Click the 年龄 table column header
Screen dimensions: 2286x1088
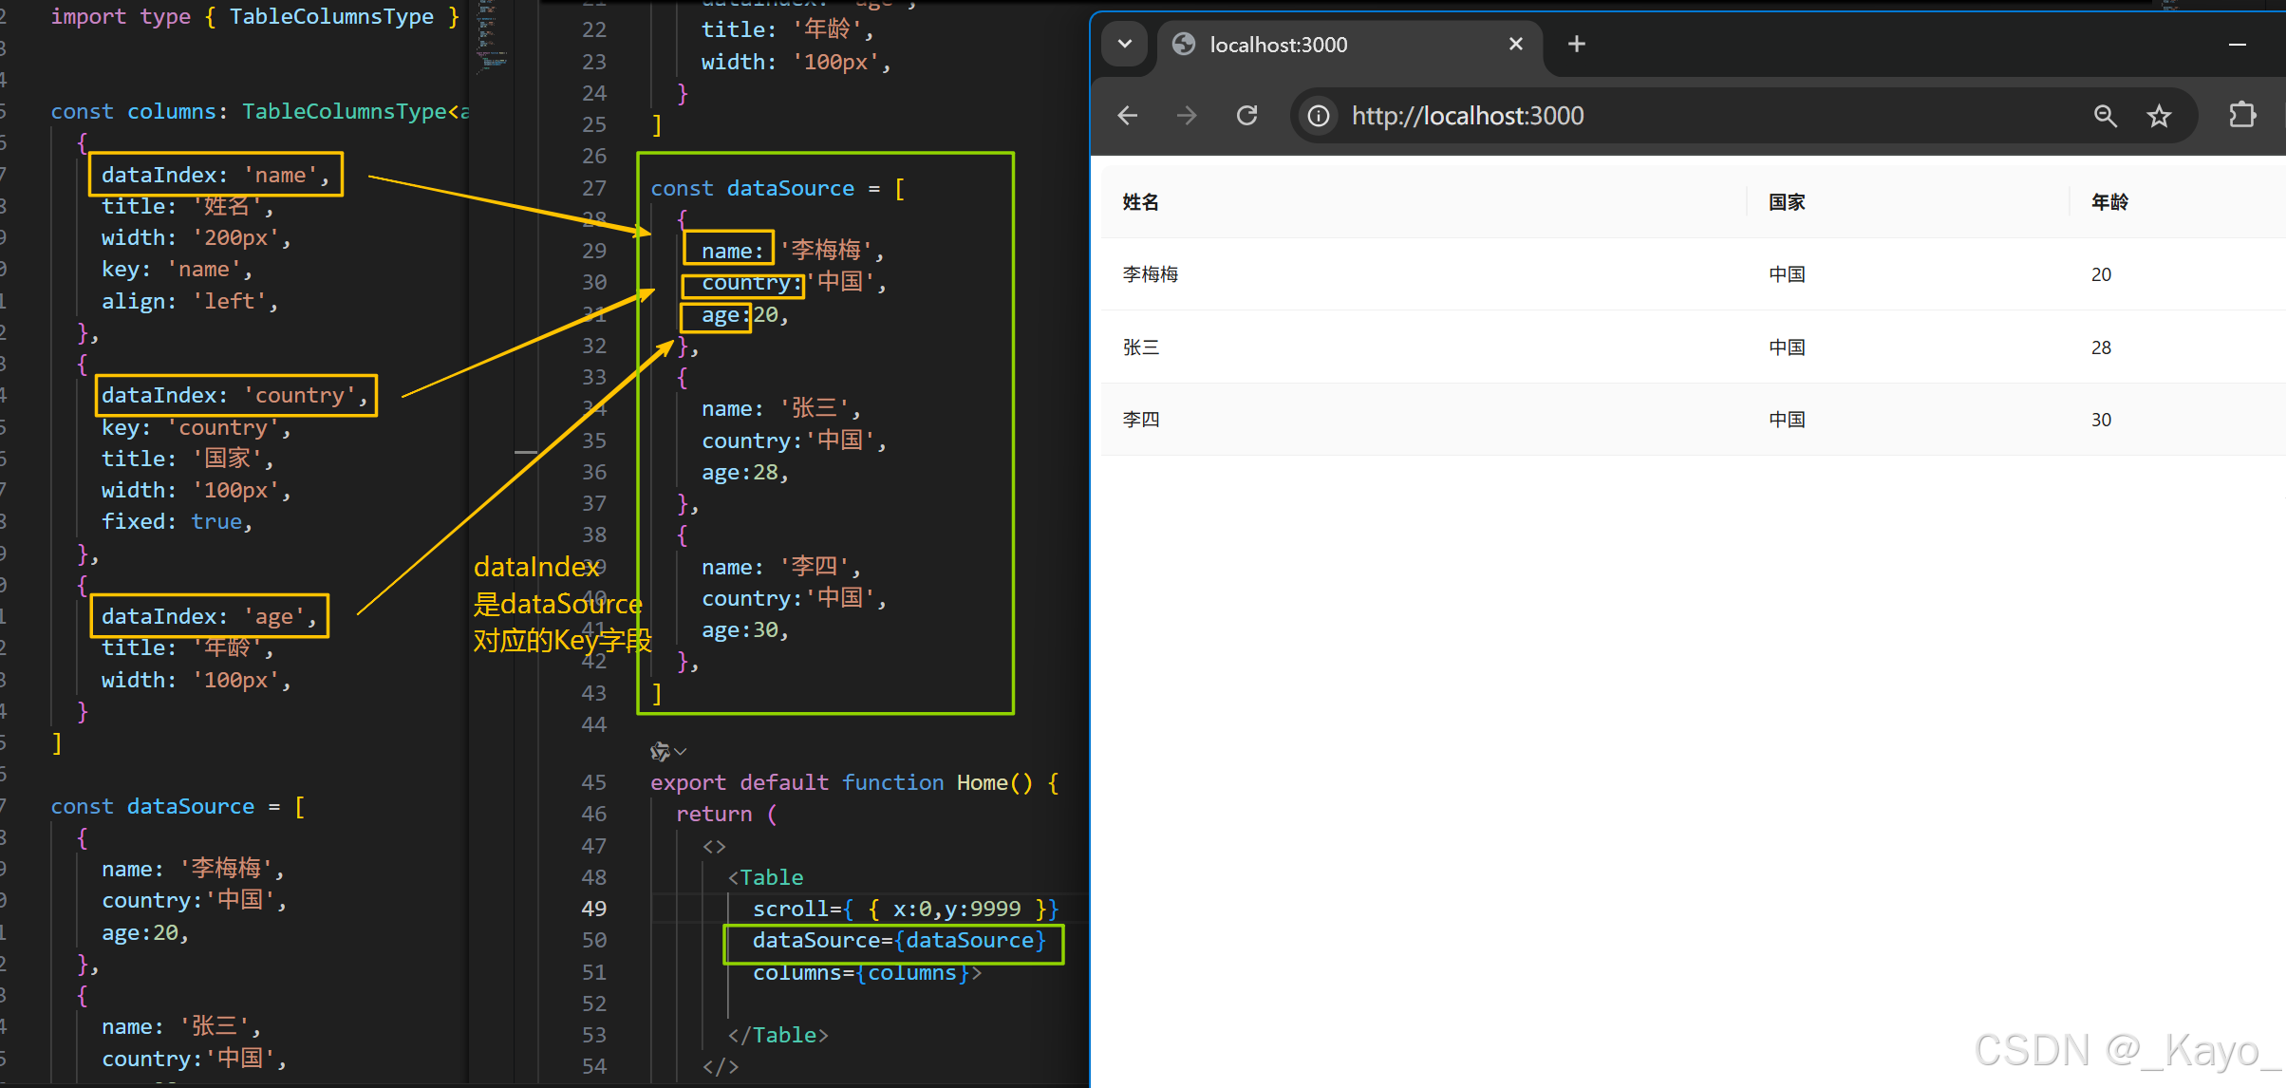(2109, 202)
